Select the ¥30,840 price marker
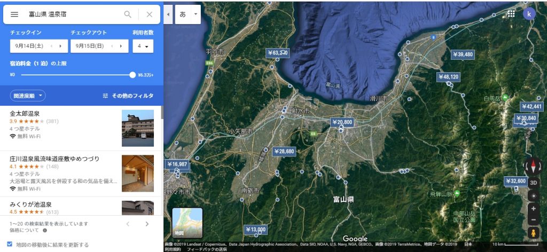This screenshot has width=547, height=252. [x=526, y=118]
